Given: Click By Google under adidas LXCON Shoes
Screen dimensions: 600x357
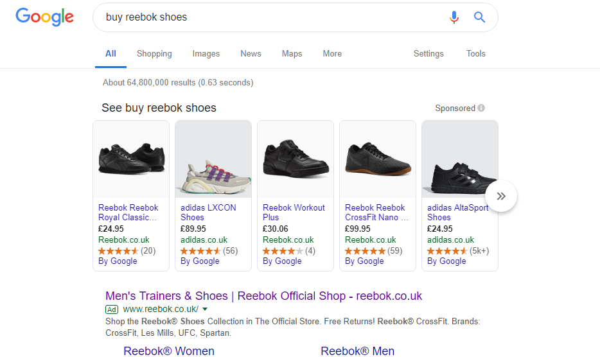Looking at the screenshot, I should point(200,261).
